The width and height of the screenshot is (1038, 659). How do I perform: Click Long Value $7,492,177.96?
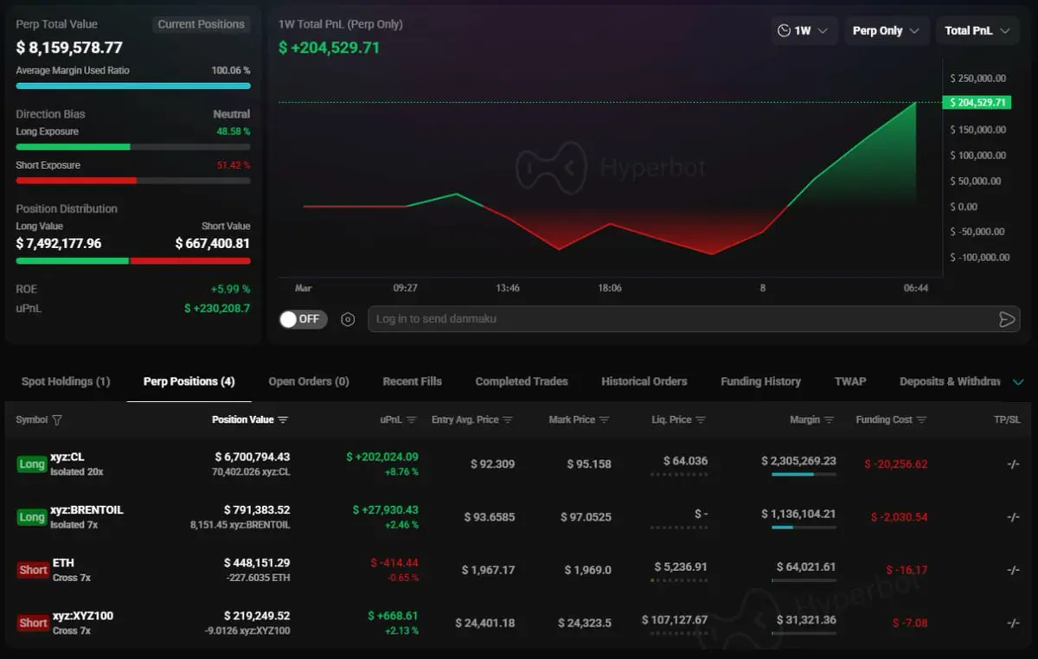59,244
